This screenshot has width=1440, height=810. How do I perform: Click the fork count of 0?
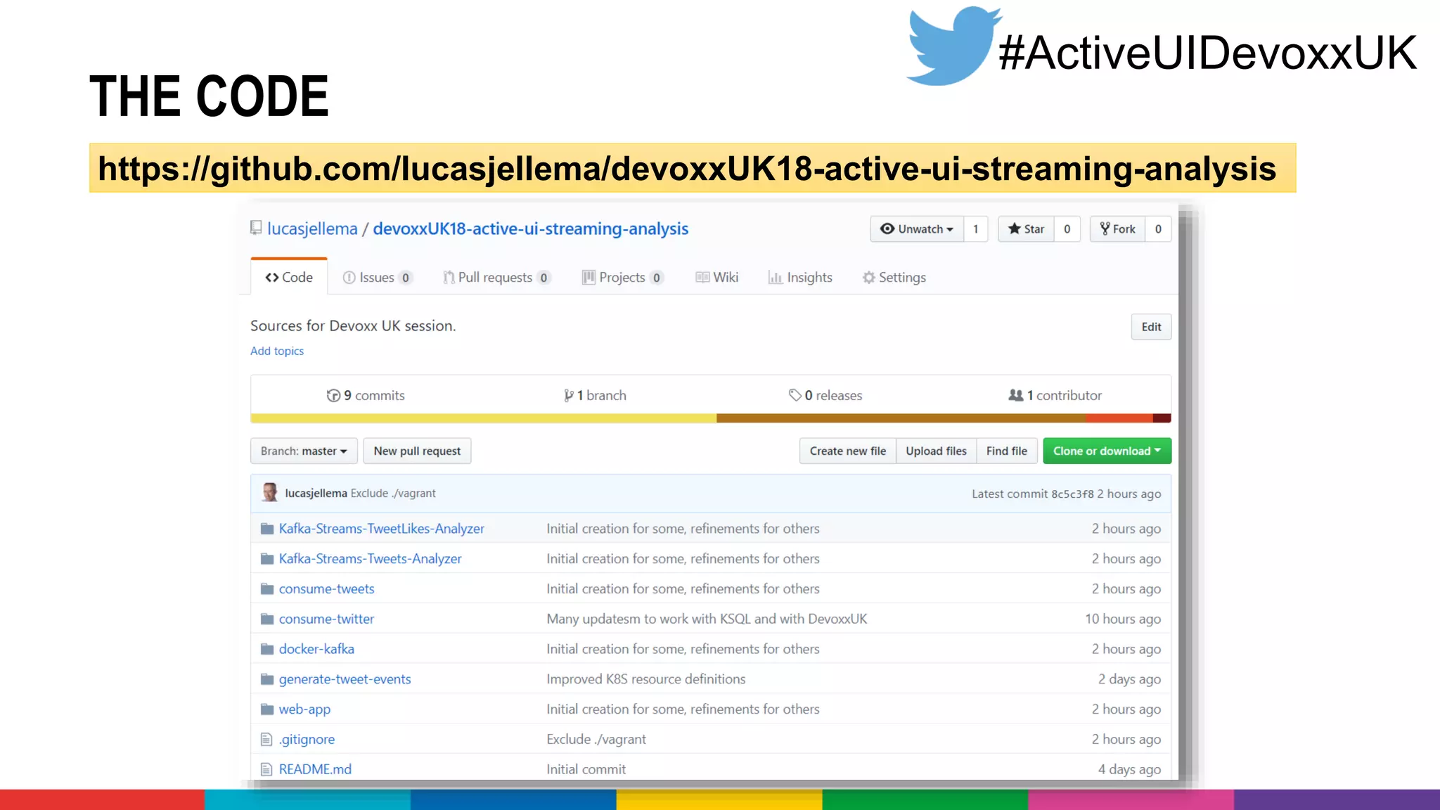(x=1158, y=229)
